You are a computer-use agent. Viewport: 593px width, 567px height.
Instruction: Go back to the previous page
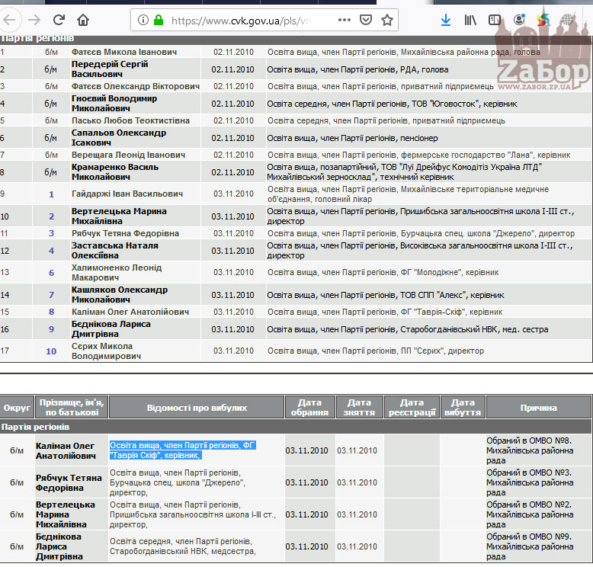[x=11, y=20]
